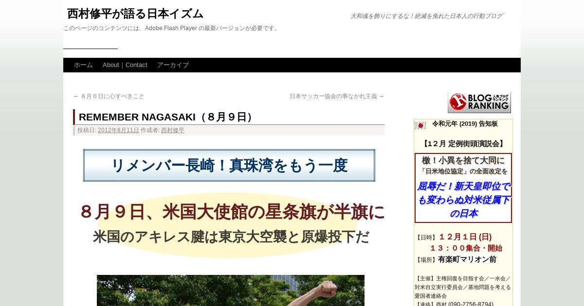
Task: Click the tagline 大和魂を飾りにするな！
Action: tap(426, 16)
